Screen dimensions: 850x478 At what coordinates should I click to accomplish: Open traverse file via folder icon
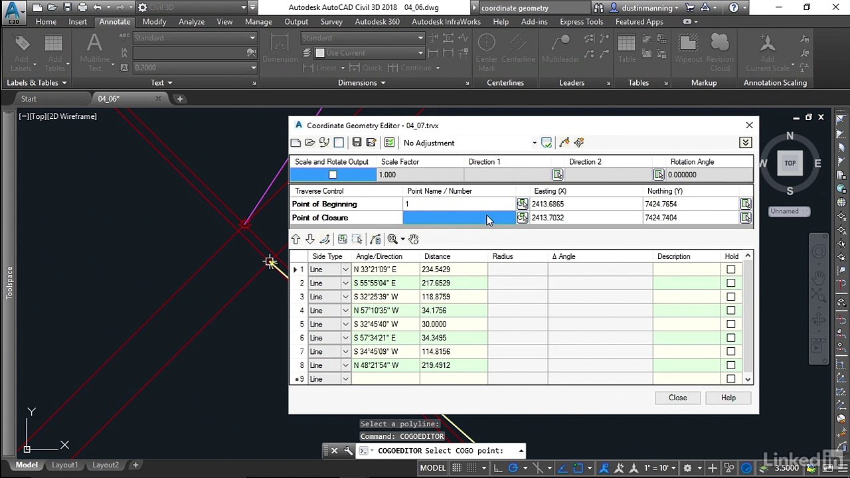pyautogui.click(x=310, y=143)
